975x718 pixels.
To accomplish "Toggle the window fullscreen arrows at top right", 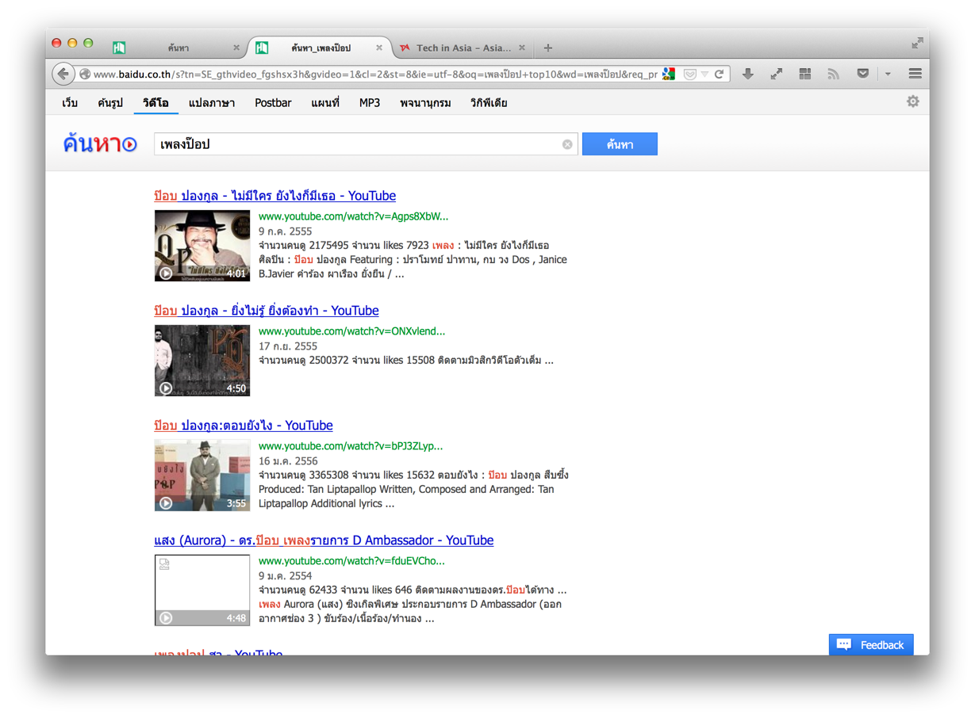I will (x=917, y=43).
